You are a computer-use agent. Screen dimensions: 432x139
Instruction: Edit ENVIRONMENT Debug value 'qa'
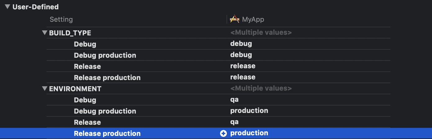[234, 100]
